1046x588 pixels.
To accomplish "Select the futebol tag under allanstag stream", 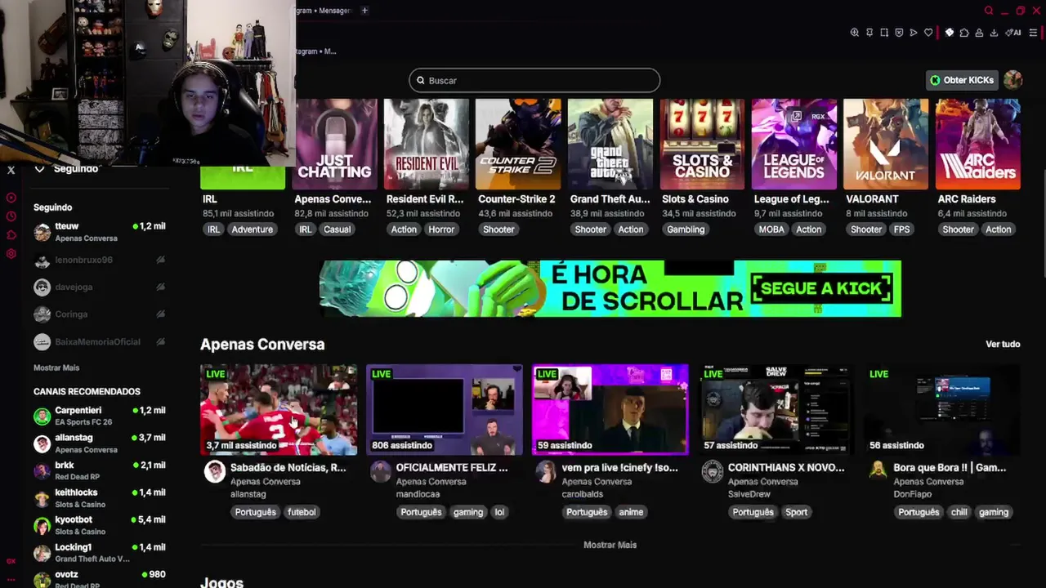I will (x=302, y=512).
